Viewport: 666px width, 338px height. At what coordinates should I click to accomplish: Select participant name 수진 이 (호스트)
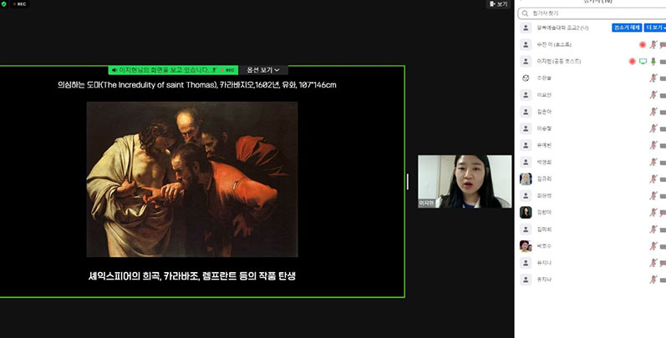tap(554, 44)
